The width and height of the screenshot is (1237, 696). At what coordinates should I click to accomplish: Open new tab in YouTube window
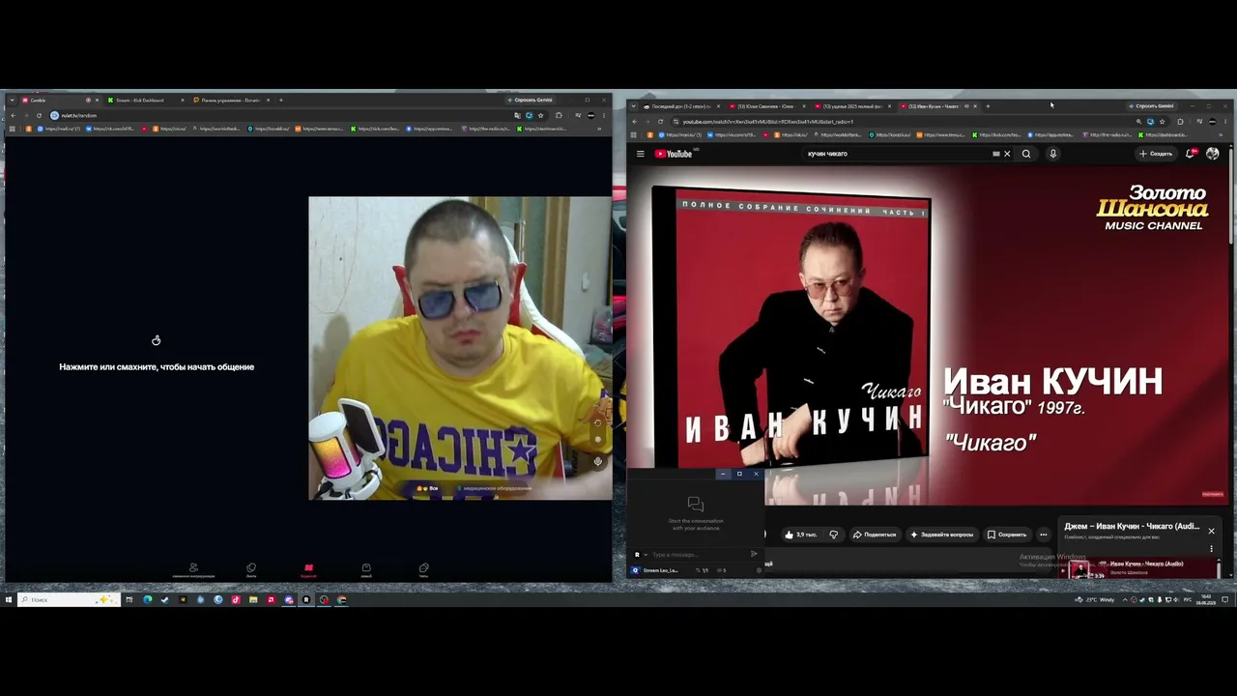coord(988,106)
